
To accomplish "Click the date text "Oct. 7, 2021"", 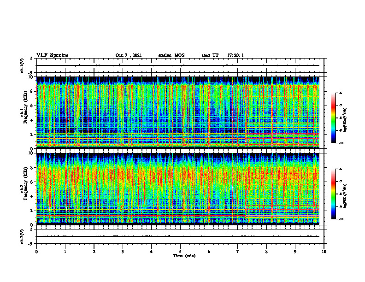I will [129, 55].
